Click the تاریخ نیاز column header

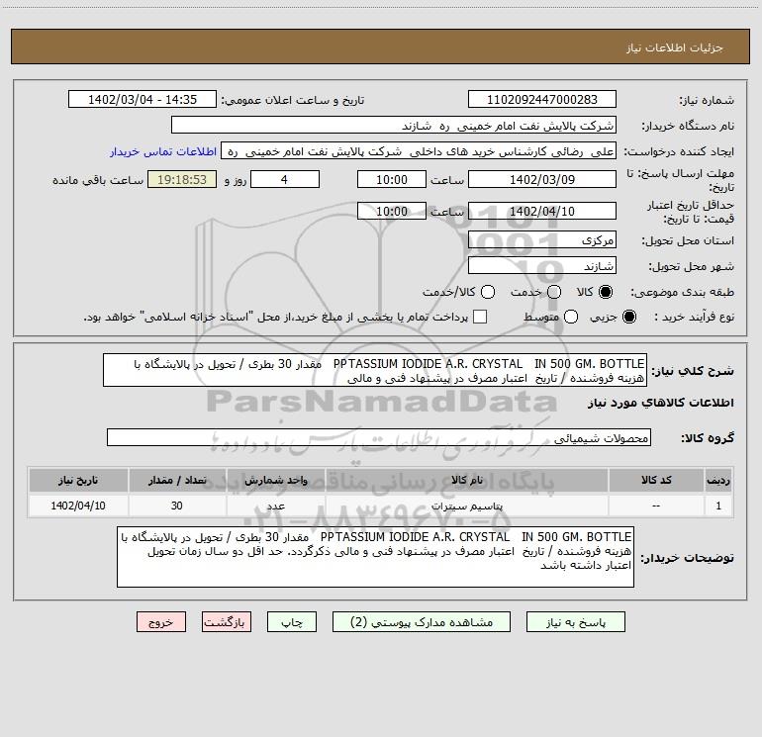78,480
